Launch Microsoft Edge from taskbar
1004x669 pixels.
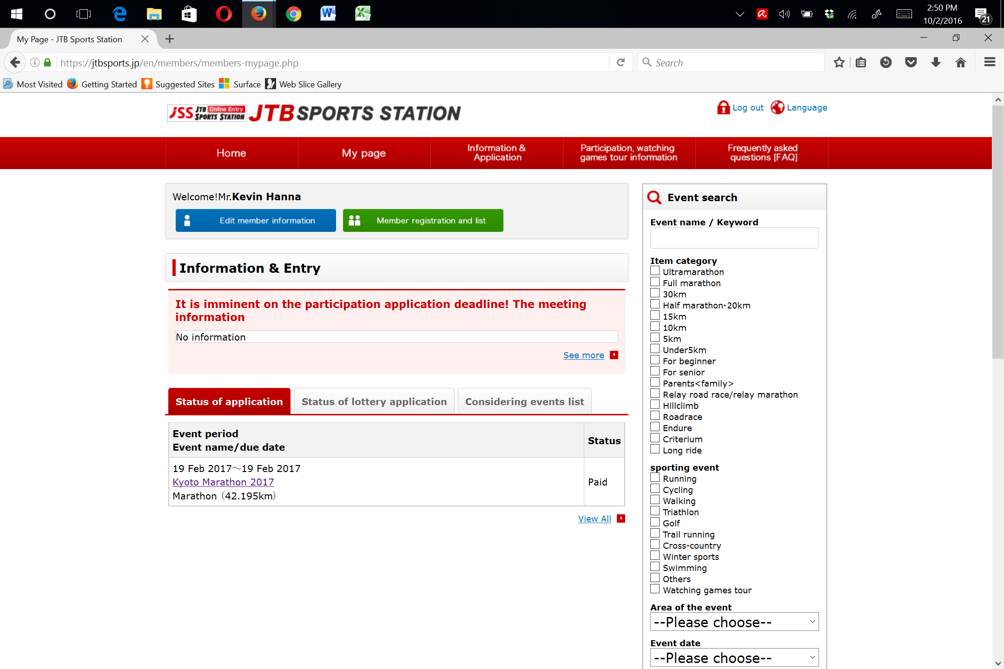(x=119, y=14)
